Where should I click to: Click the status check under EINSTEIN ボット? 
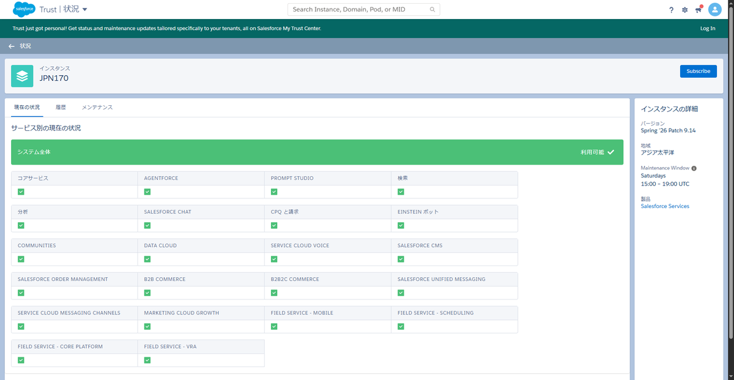pyautogui.click(x=401, y=225)
